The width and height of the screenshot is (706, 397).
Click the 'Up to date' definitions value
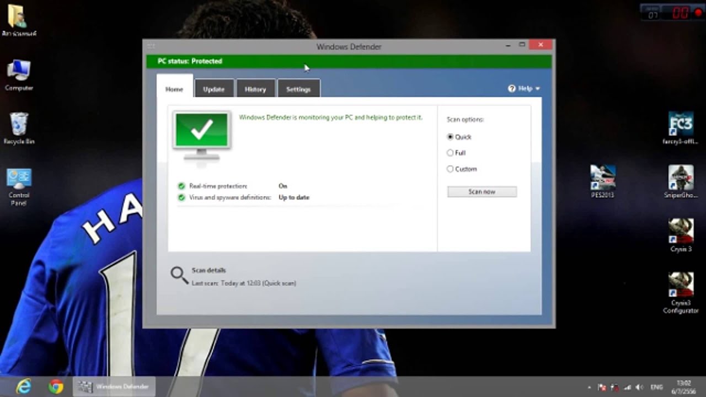tap(294, 197)
